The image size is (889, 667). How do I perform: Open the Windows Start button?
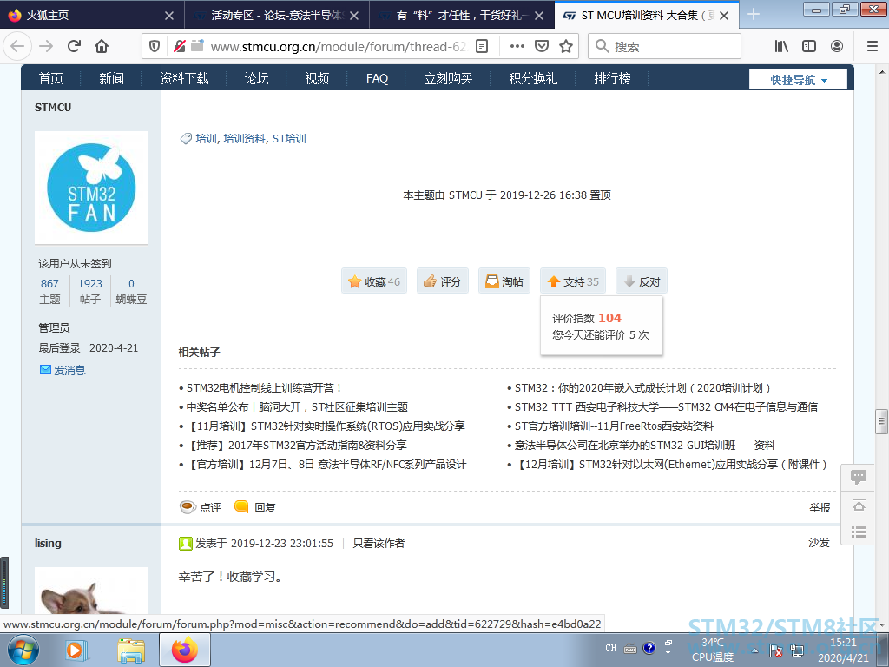[23, 650]
